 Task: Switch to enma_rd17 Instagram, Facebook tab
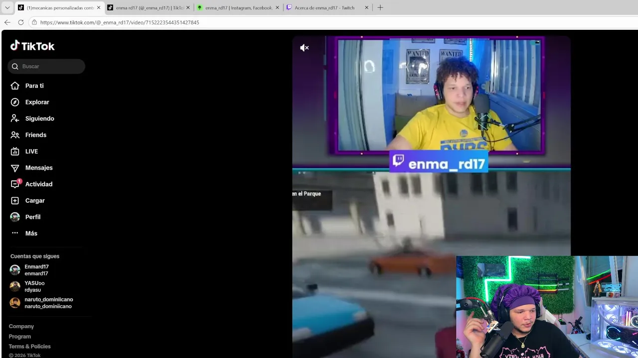(x=238, y=7)
